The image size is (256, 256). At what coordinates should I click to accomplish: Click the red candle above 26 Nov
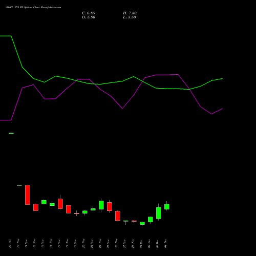[x=118, y=216]
